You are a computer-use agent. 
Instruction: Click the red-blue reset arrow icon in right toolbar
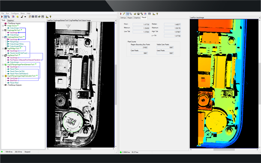(x=145, y=14)
